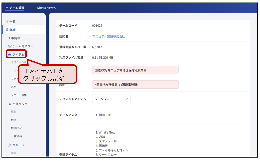Viewport: 260px width, 161px height.
Task: Open 招待状況 in the sidebar
Action: (16, 128)
